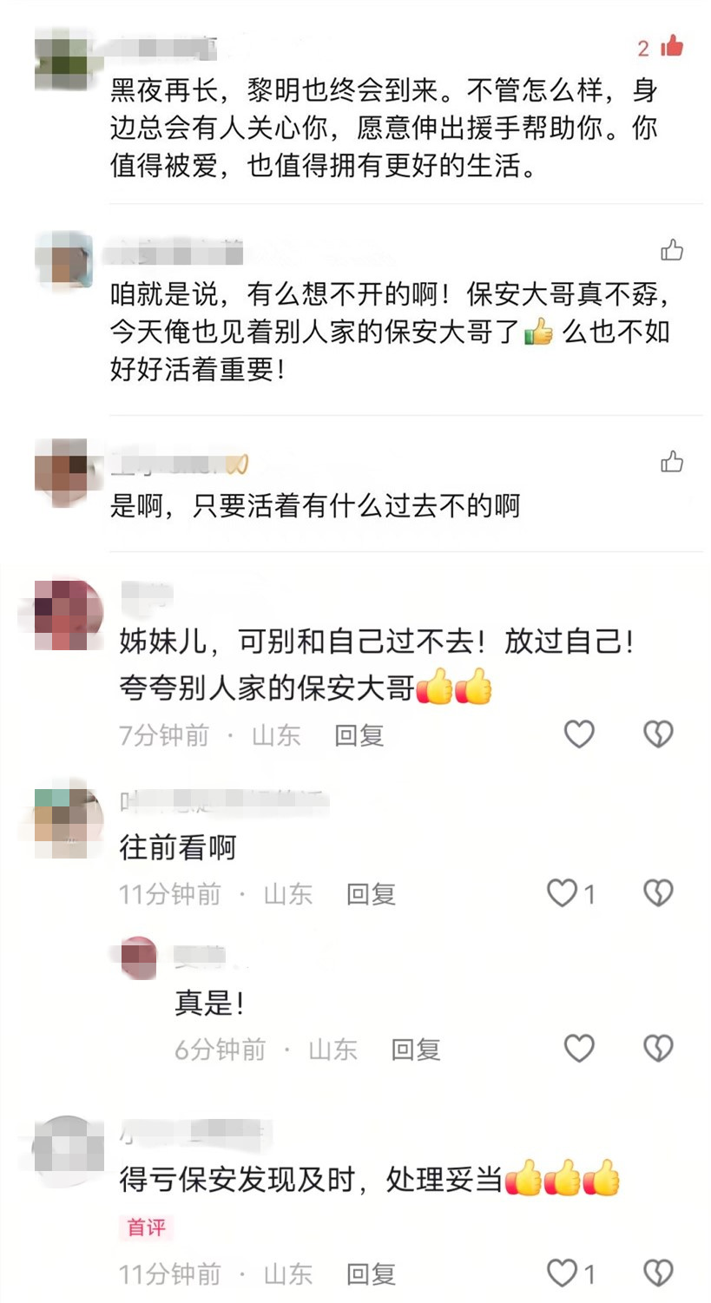Viewport: 711px width, 1303px height.
Task: Tap 回复 under 得亏保安发现及时 comment
Action: tap(371, 1274)
